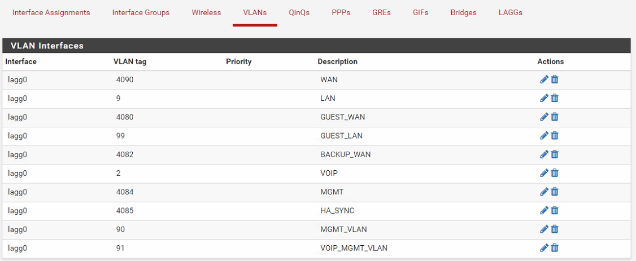Edit the GUEST_WAN VLAN entry

click(544, 117)
